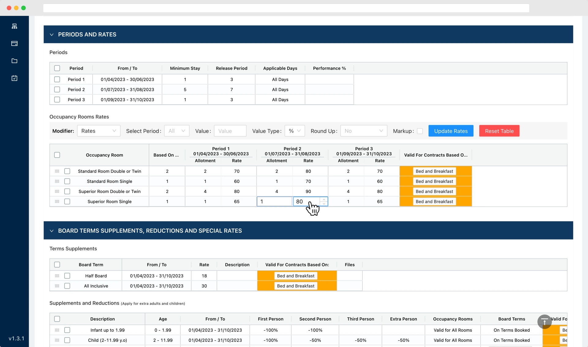Collapse the Board Terms Supplements section
Screen dimensions: 588x347
(51, 231)
